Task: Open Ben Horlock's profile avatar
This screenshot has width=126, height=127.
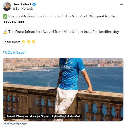Action: click(7, 6)
